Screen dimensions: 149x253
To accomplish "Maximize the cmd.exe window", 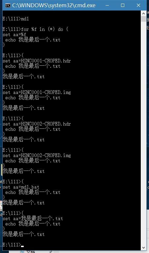I will pos(123,5).
